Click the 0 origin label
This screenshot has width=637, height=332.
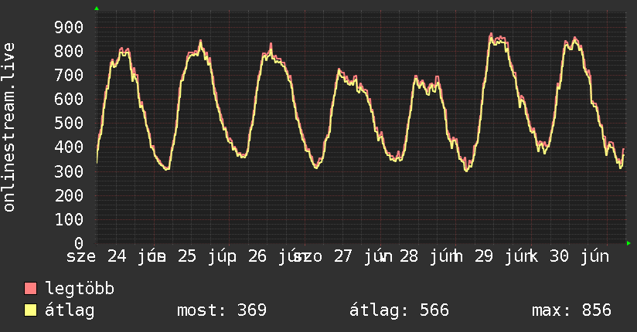point(79,243)
